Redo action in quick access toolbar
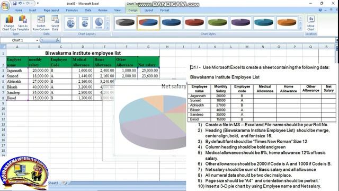 click(28, 4)
